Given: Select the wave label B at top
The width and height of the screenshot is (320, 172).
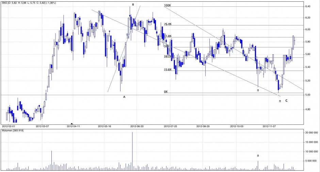Looking at the screenshot, I should click(133, 5).
